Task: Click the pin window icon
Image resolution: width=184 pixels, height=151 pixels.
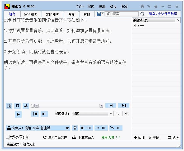Action: click(x=149, y=6)
